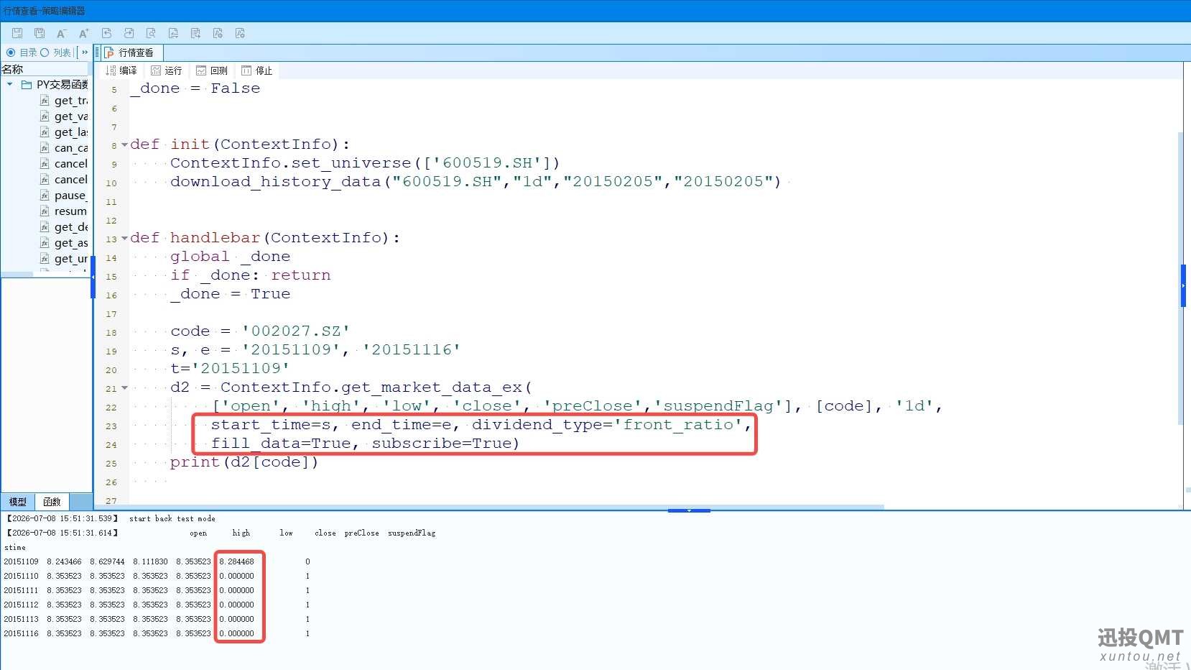This screenshot has height=670, width=1191.
Task: Stop execution with 停止
Action: 257,70
